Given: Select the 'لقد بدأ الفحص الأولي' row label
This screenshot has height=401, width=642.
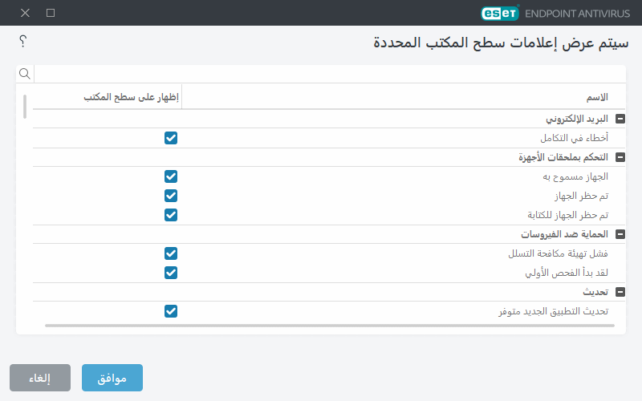Looking at the screenshot, I should tap(567, 273).
